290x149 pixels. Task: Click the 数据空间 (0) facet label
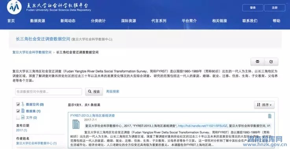point(35,104)
